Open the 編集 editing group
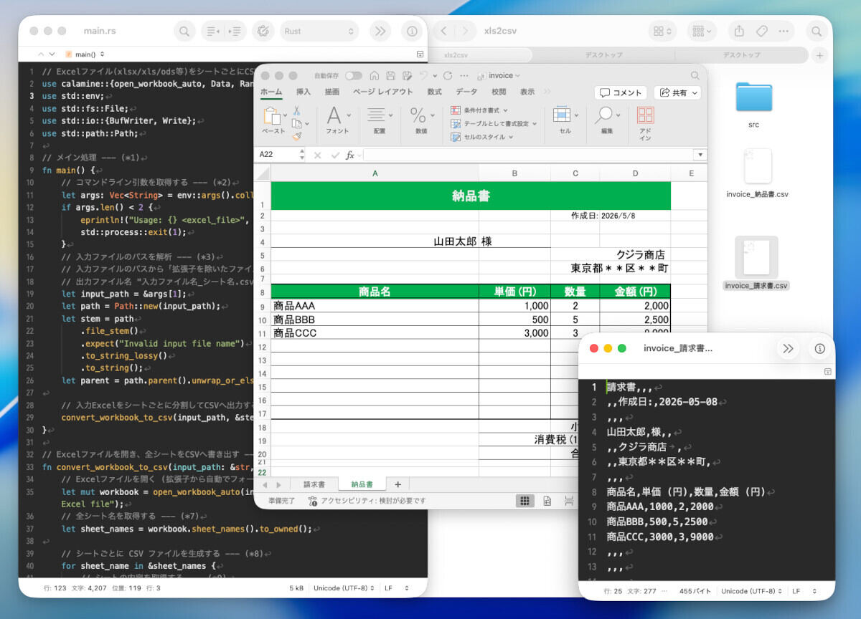This screenshot has height=619, width=861. pyautogui.click(x=607, y=120)
